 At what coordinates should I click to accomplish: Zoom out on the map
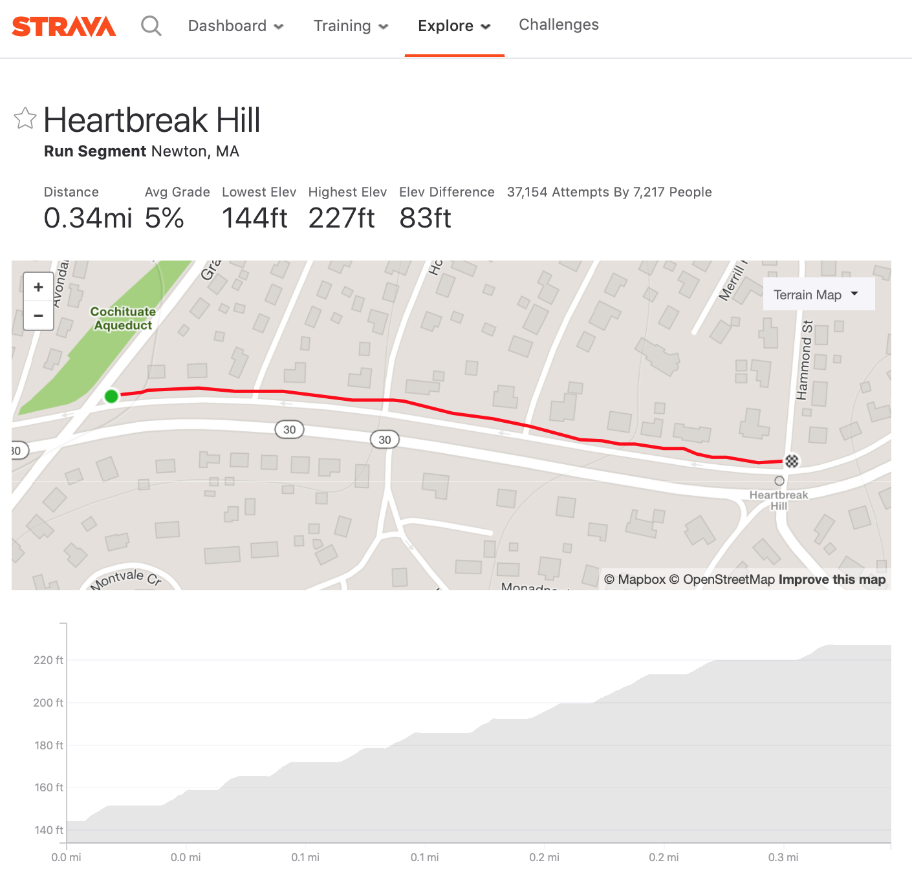[39, 316]
